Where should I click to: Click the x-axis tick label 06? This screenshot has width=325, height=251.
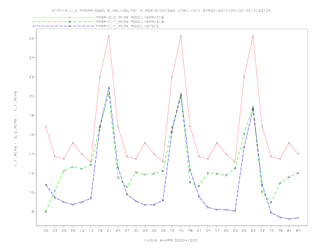[x=64, y=230]
